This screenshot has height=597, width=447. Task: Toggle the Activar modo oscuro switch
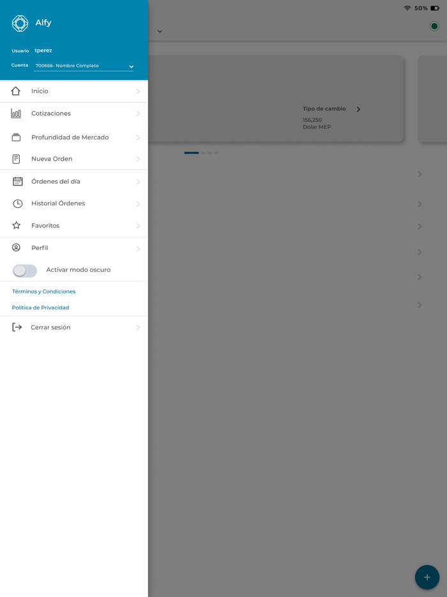[x=25, y=271]
